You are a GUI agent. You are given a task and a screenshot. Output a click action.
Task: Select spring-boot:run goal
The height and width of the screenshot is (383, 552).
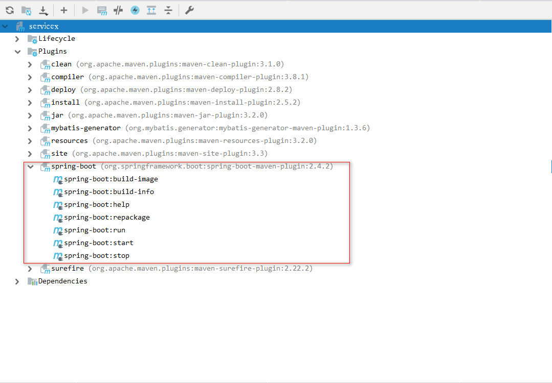click(x=95, y=230)
